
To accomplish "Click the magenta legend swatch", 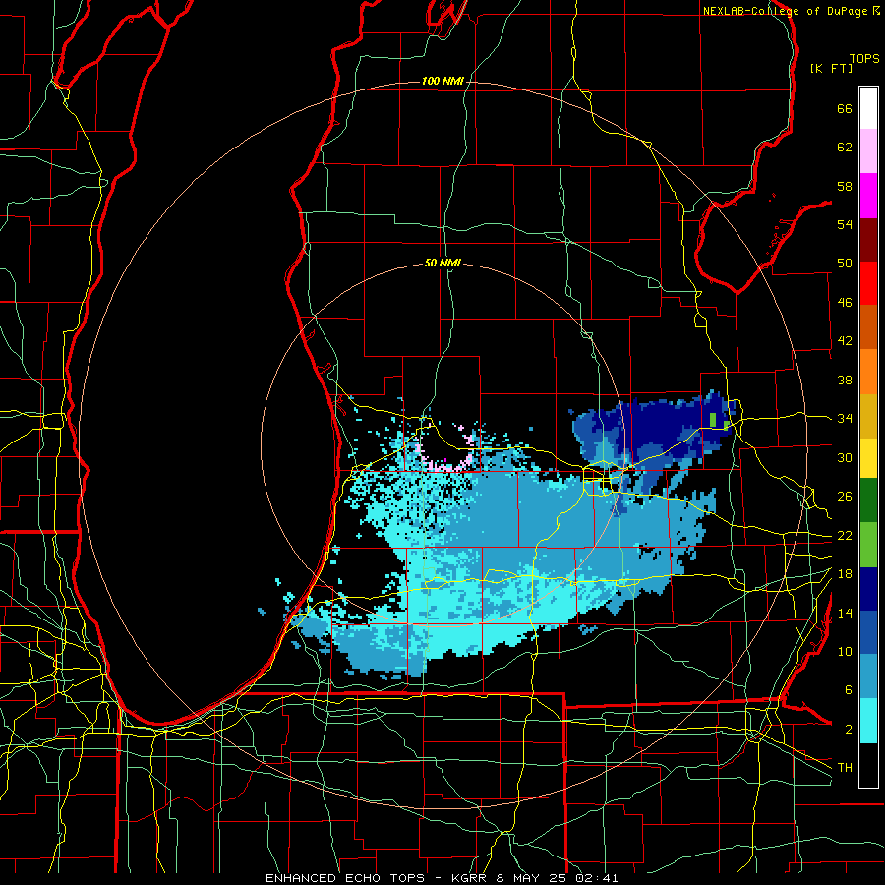I will click(868, 196).
